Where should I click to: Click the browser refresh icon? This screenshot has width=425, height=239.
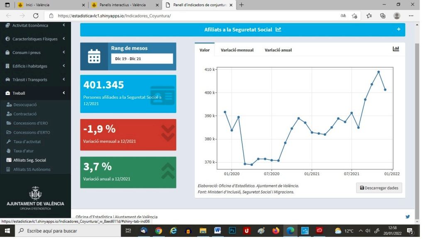tap(36, 16)
